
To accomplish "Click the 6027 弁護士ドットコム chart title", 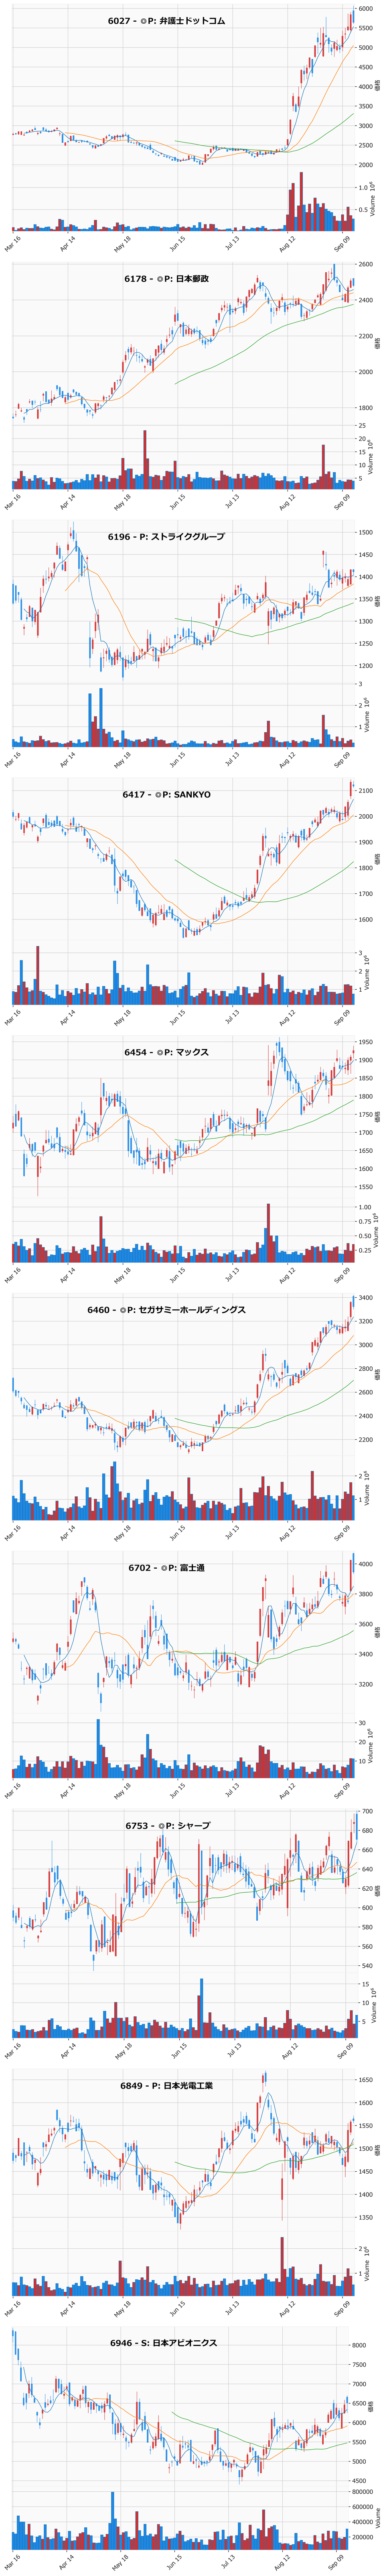I will point(166,21).
